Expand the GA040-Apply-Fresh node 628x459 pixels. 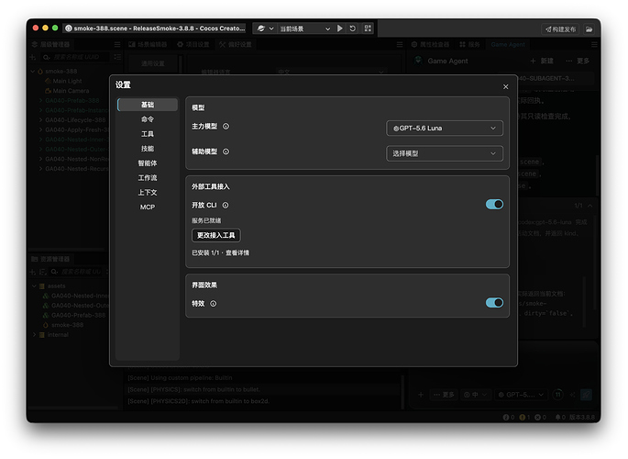click(x=40, y=129)
